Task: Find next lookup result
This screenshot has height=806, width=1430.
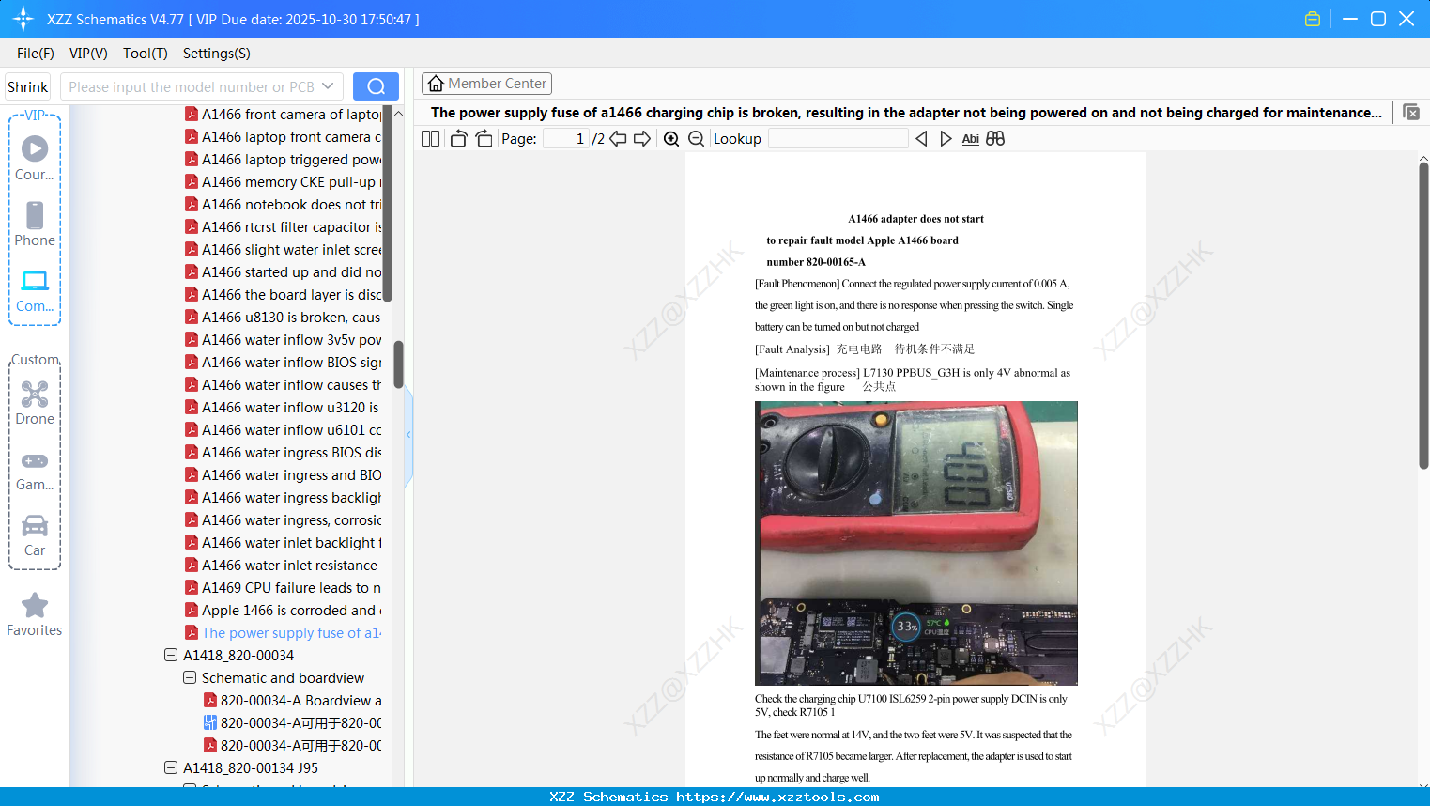Action: pos(946,138)
